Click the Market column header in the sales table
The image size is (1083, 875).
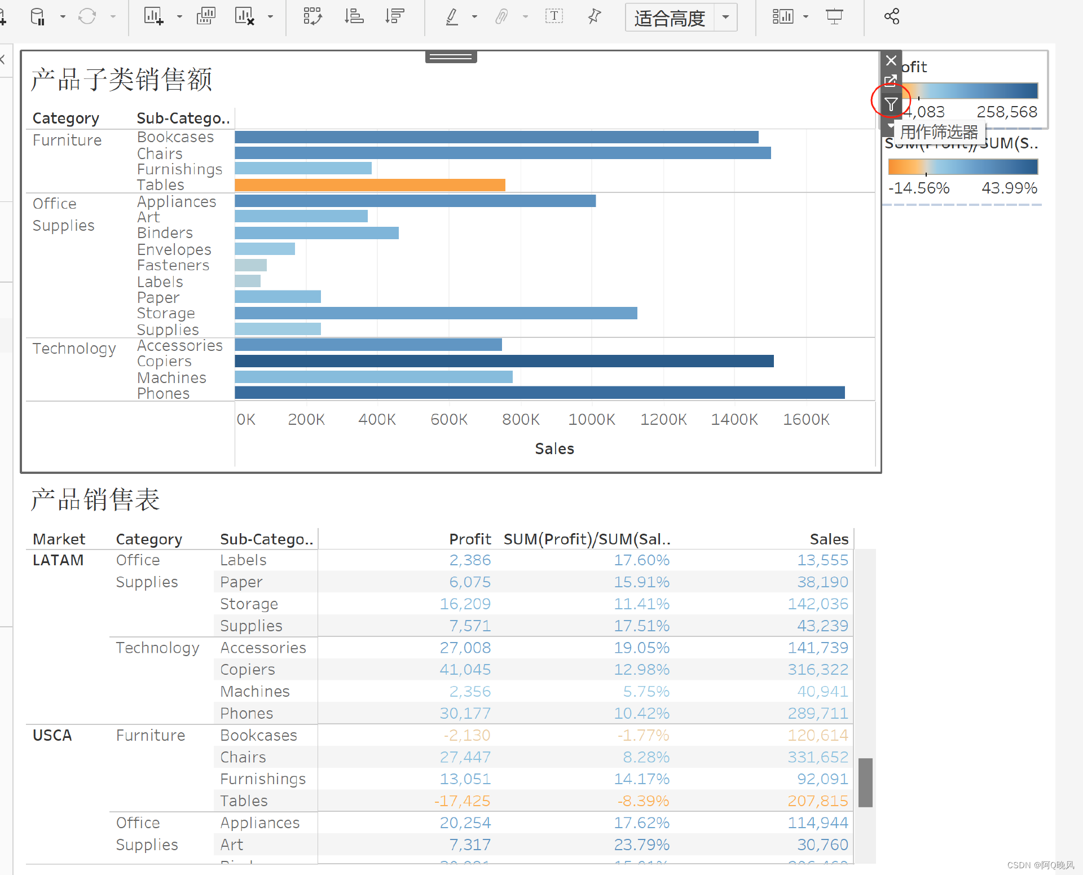coord(59,539)
